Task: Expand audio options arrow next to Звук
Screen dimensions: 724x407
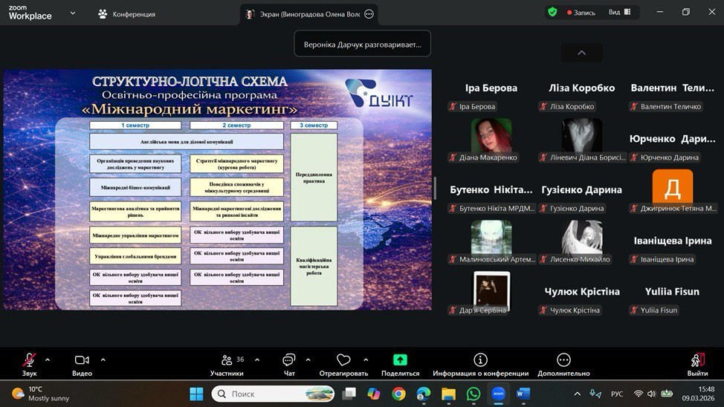Action: tap(48, 360)
